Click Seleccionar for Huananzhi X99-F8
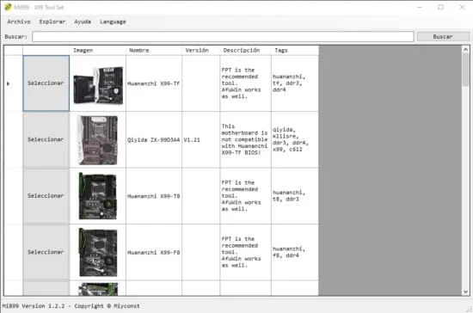473x313 pixels. click(x=46, y=252)
